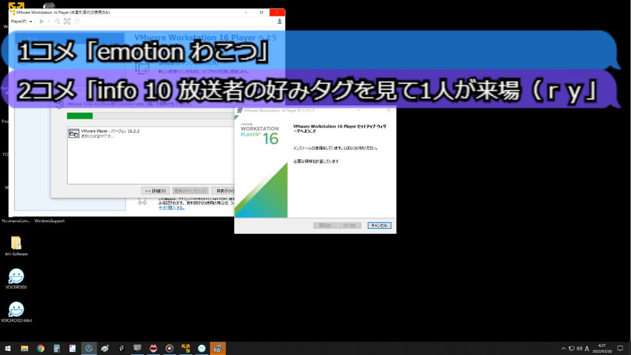Click the black p3 taskbar icon
Screen dimensions: 631x355
121,348
